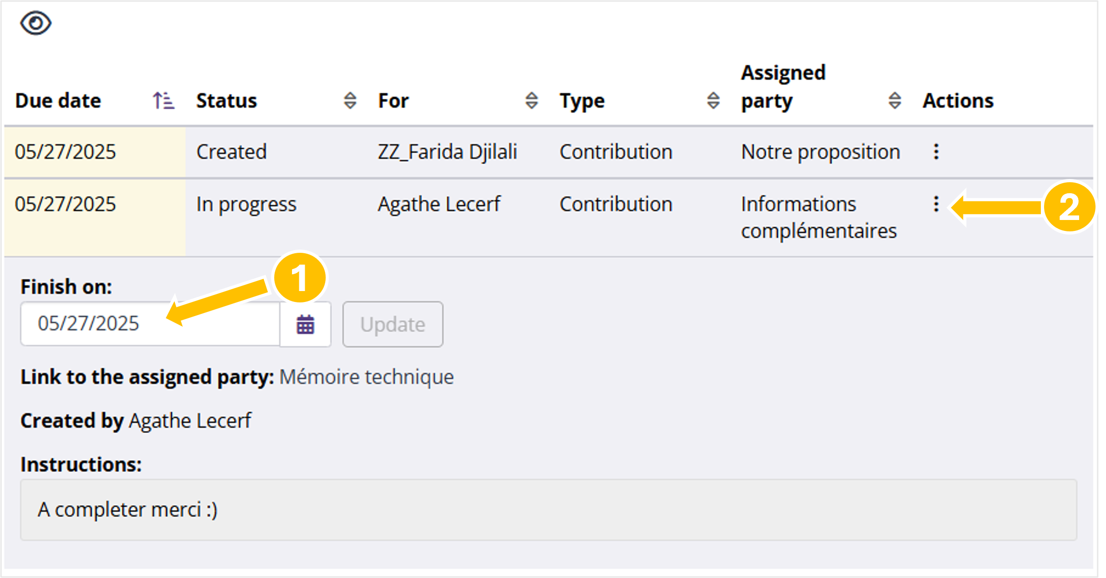Expand the Agathe Lecerf task row

tap(439, 204)
